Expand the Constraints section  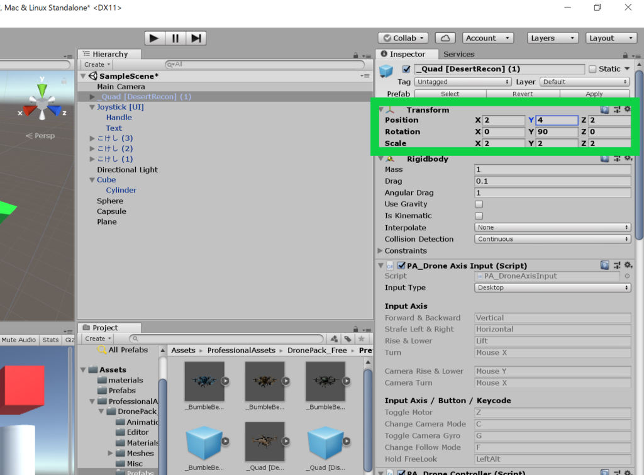[380, 251]
